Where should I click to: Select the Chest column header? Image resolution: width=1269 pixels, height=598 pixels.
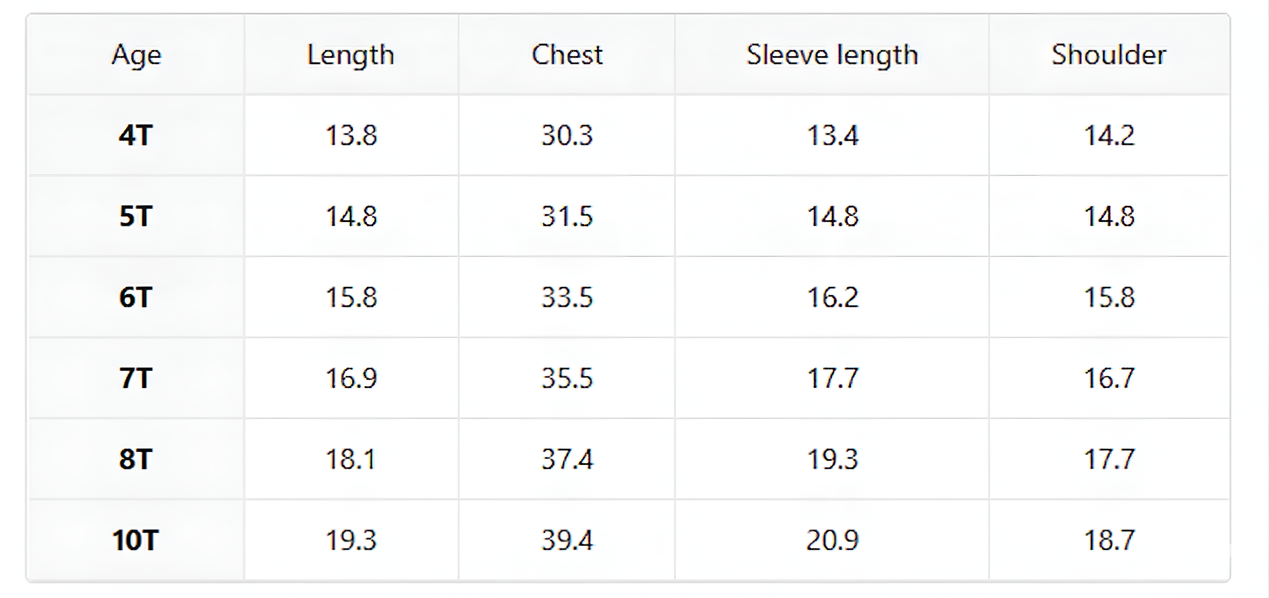[x=567, y=54]
